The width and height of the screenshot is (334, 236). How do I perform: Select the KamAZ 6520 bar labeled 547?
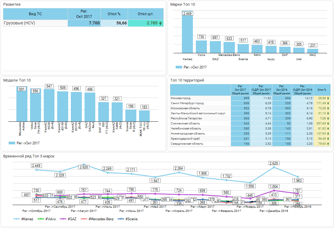pyautogui.click(x=49, y=105)
